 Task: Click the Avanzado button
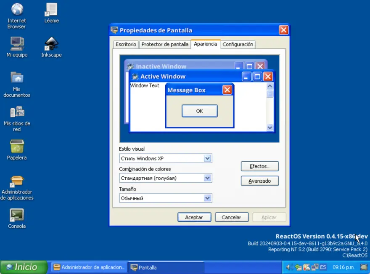[260, 181]
